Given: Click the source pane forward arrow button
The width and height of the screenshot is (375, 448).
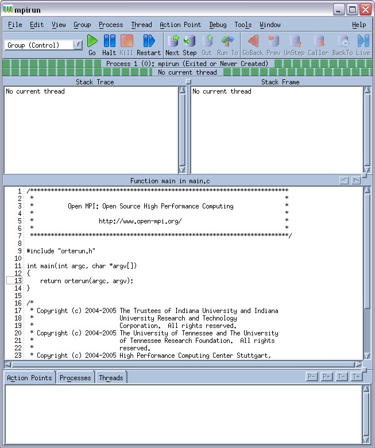Looking at the screenshot, I should [356, 180].
